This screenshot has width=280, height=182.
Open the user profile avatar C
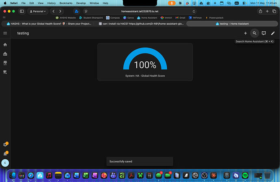(x=5, y=163)
